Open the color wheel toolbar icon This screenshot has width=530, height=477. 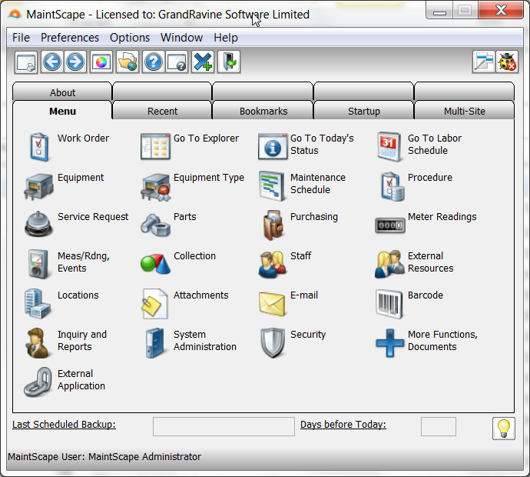tap(101, 62)
